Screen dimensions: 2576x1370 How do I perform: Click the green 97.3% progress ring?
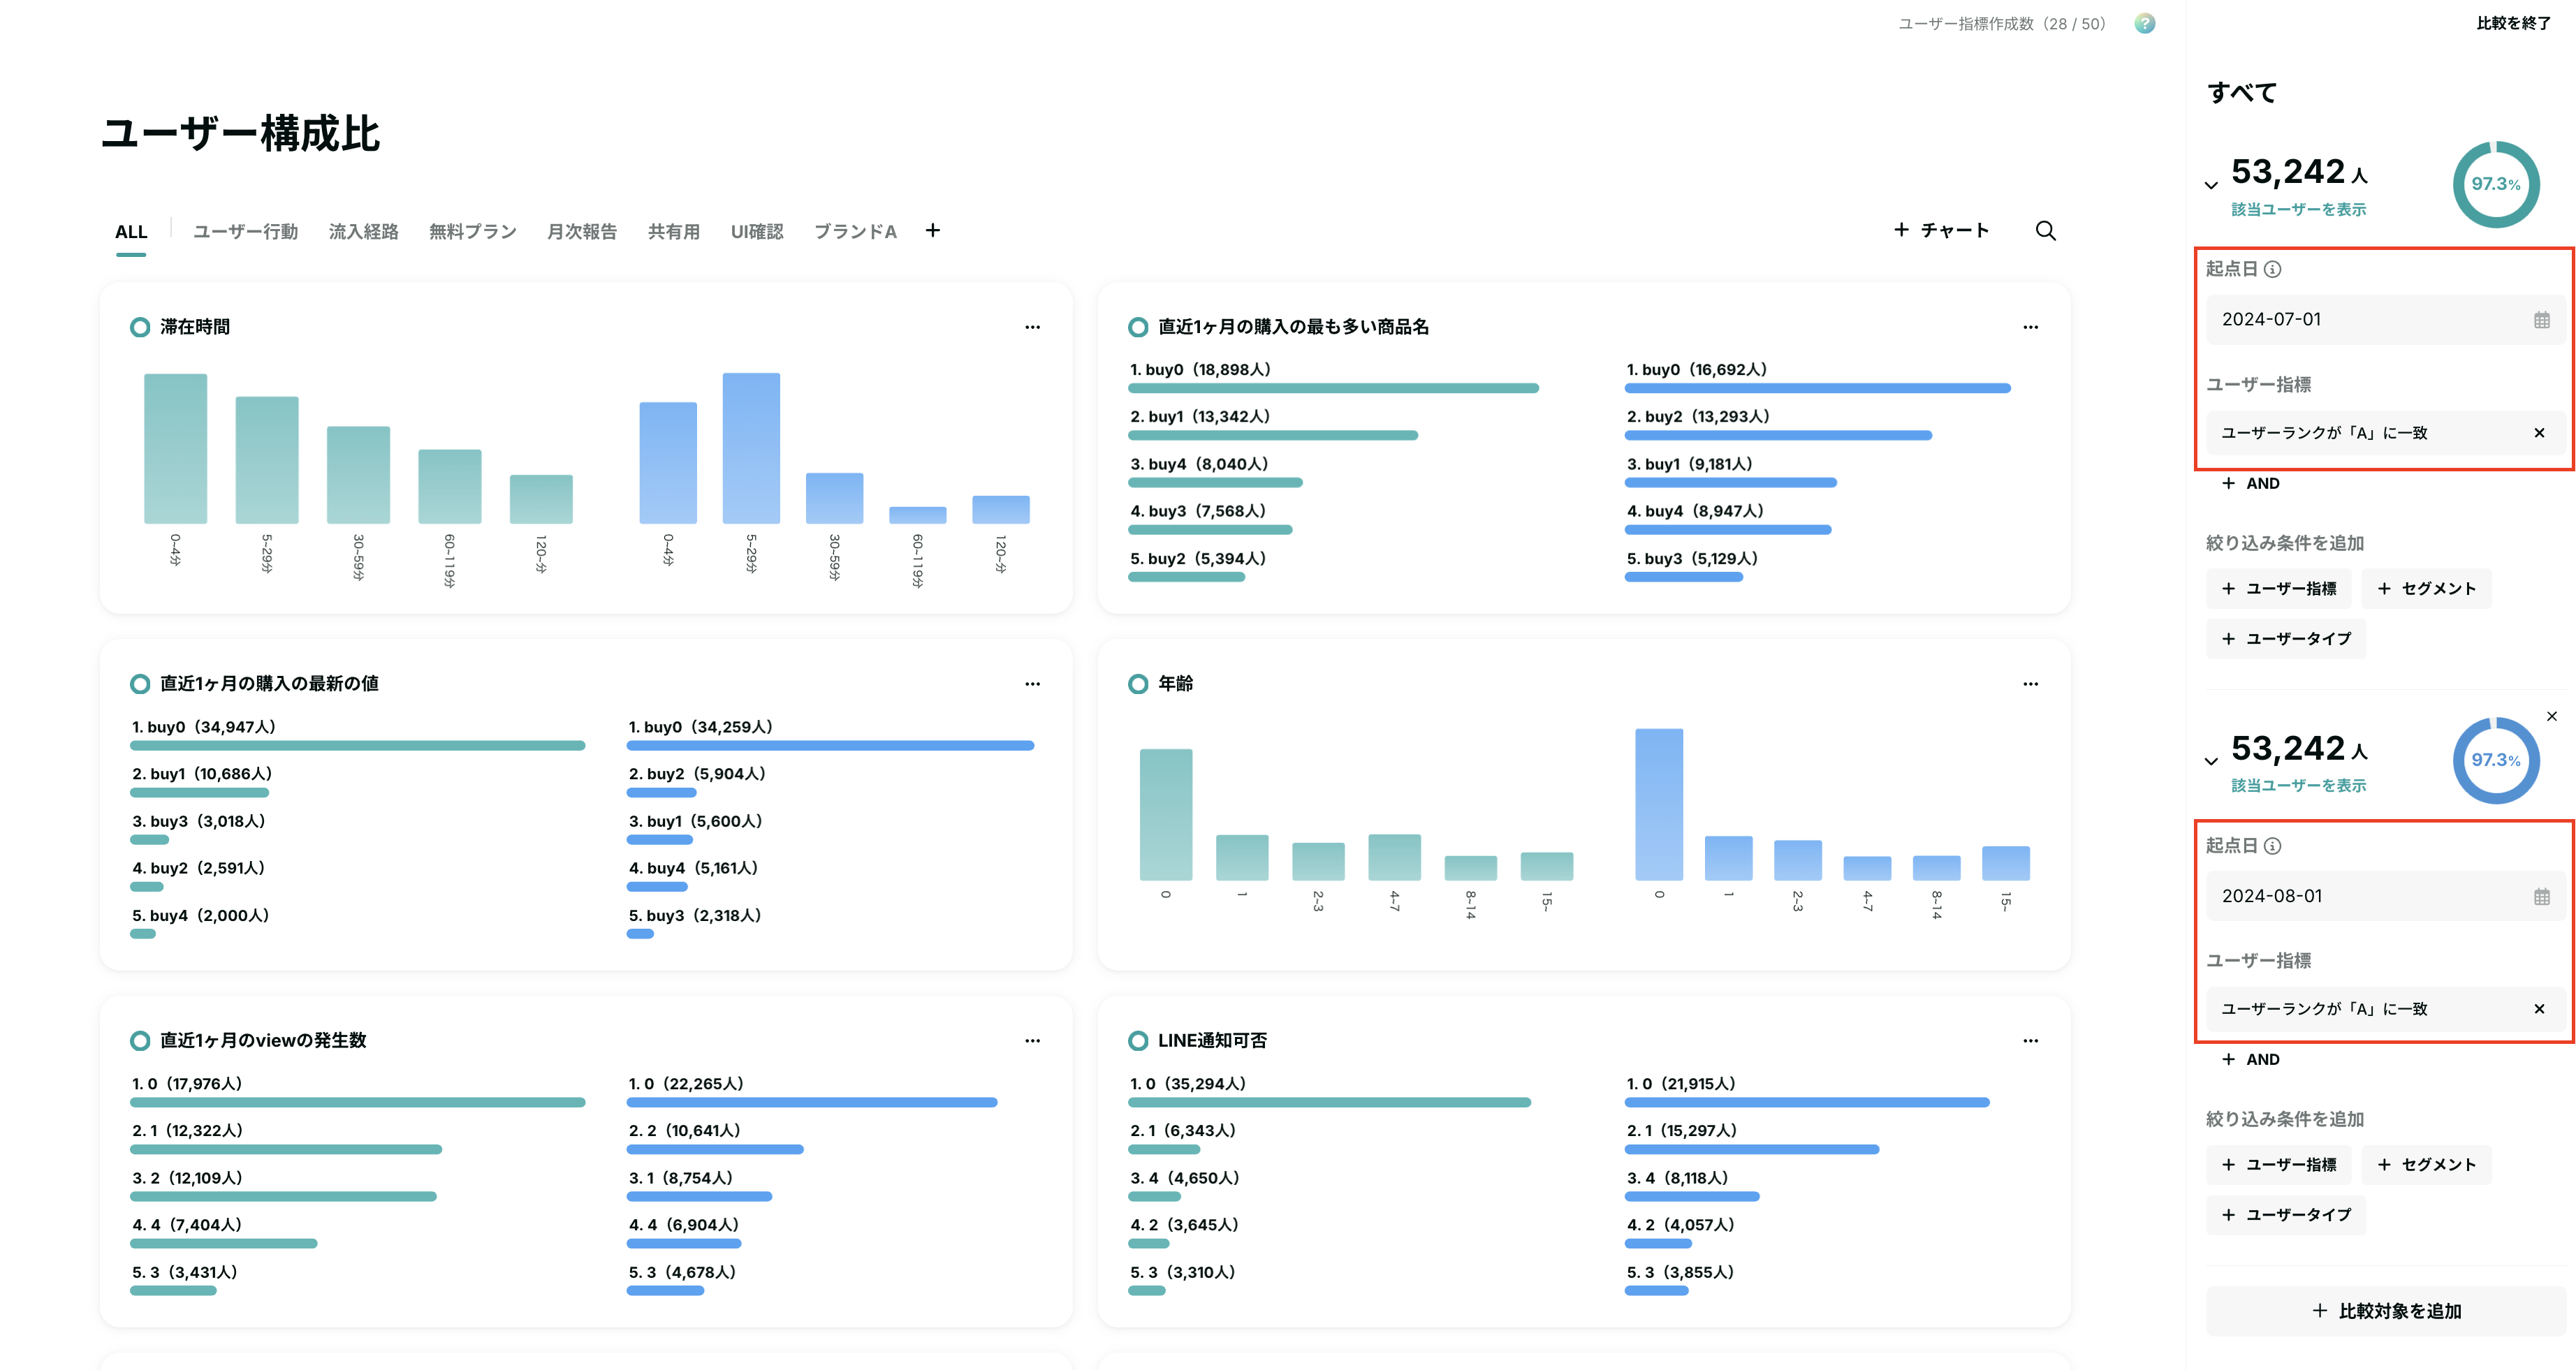click(x=2496, y=184)
